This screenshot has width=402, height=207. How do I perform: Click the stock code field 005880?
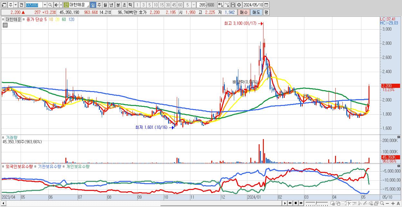click(x=33, y=5)
